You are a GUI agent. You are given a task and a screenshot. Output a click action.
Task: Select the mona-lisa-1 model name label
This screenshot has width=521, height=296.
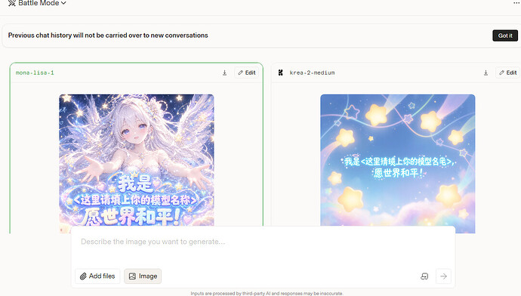tap(35, 72)
